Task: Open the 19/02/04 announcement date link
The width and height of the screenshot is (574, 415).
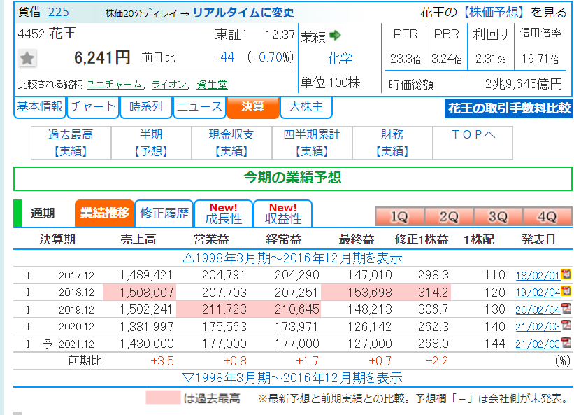Action: [538, 293]
